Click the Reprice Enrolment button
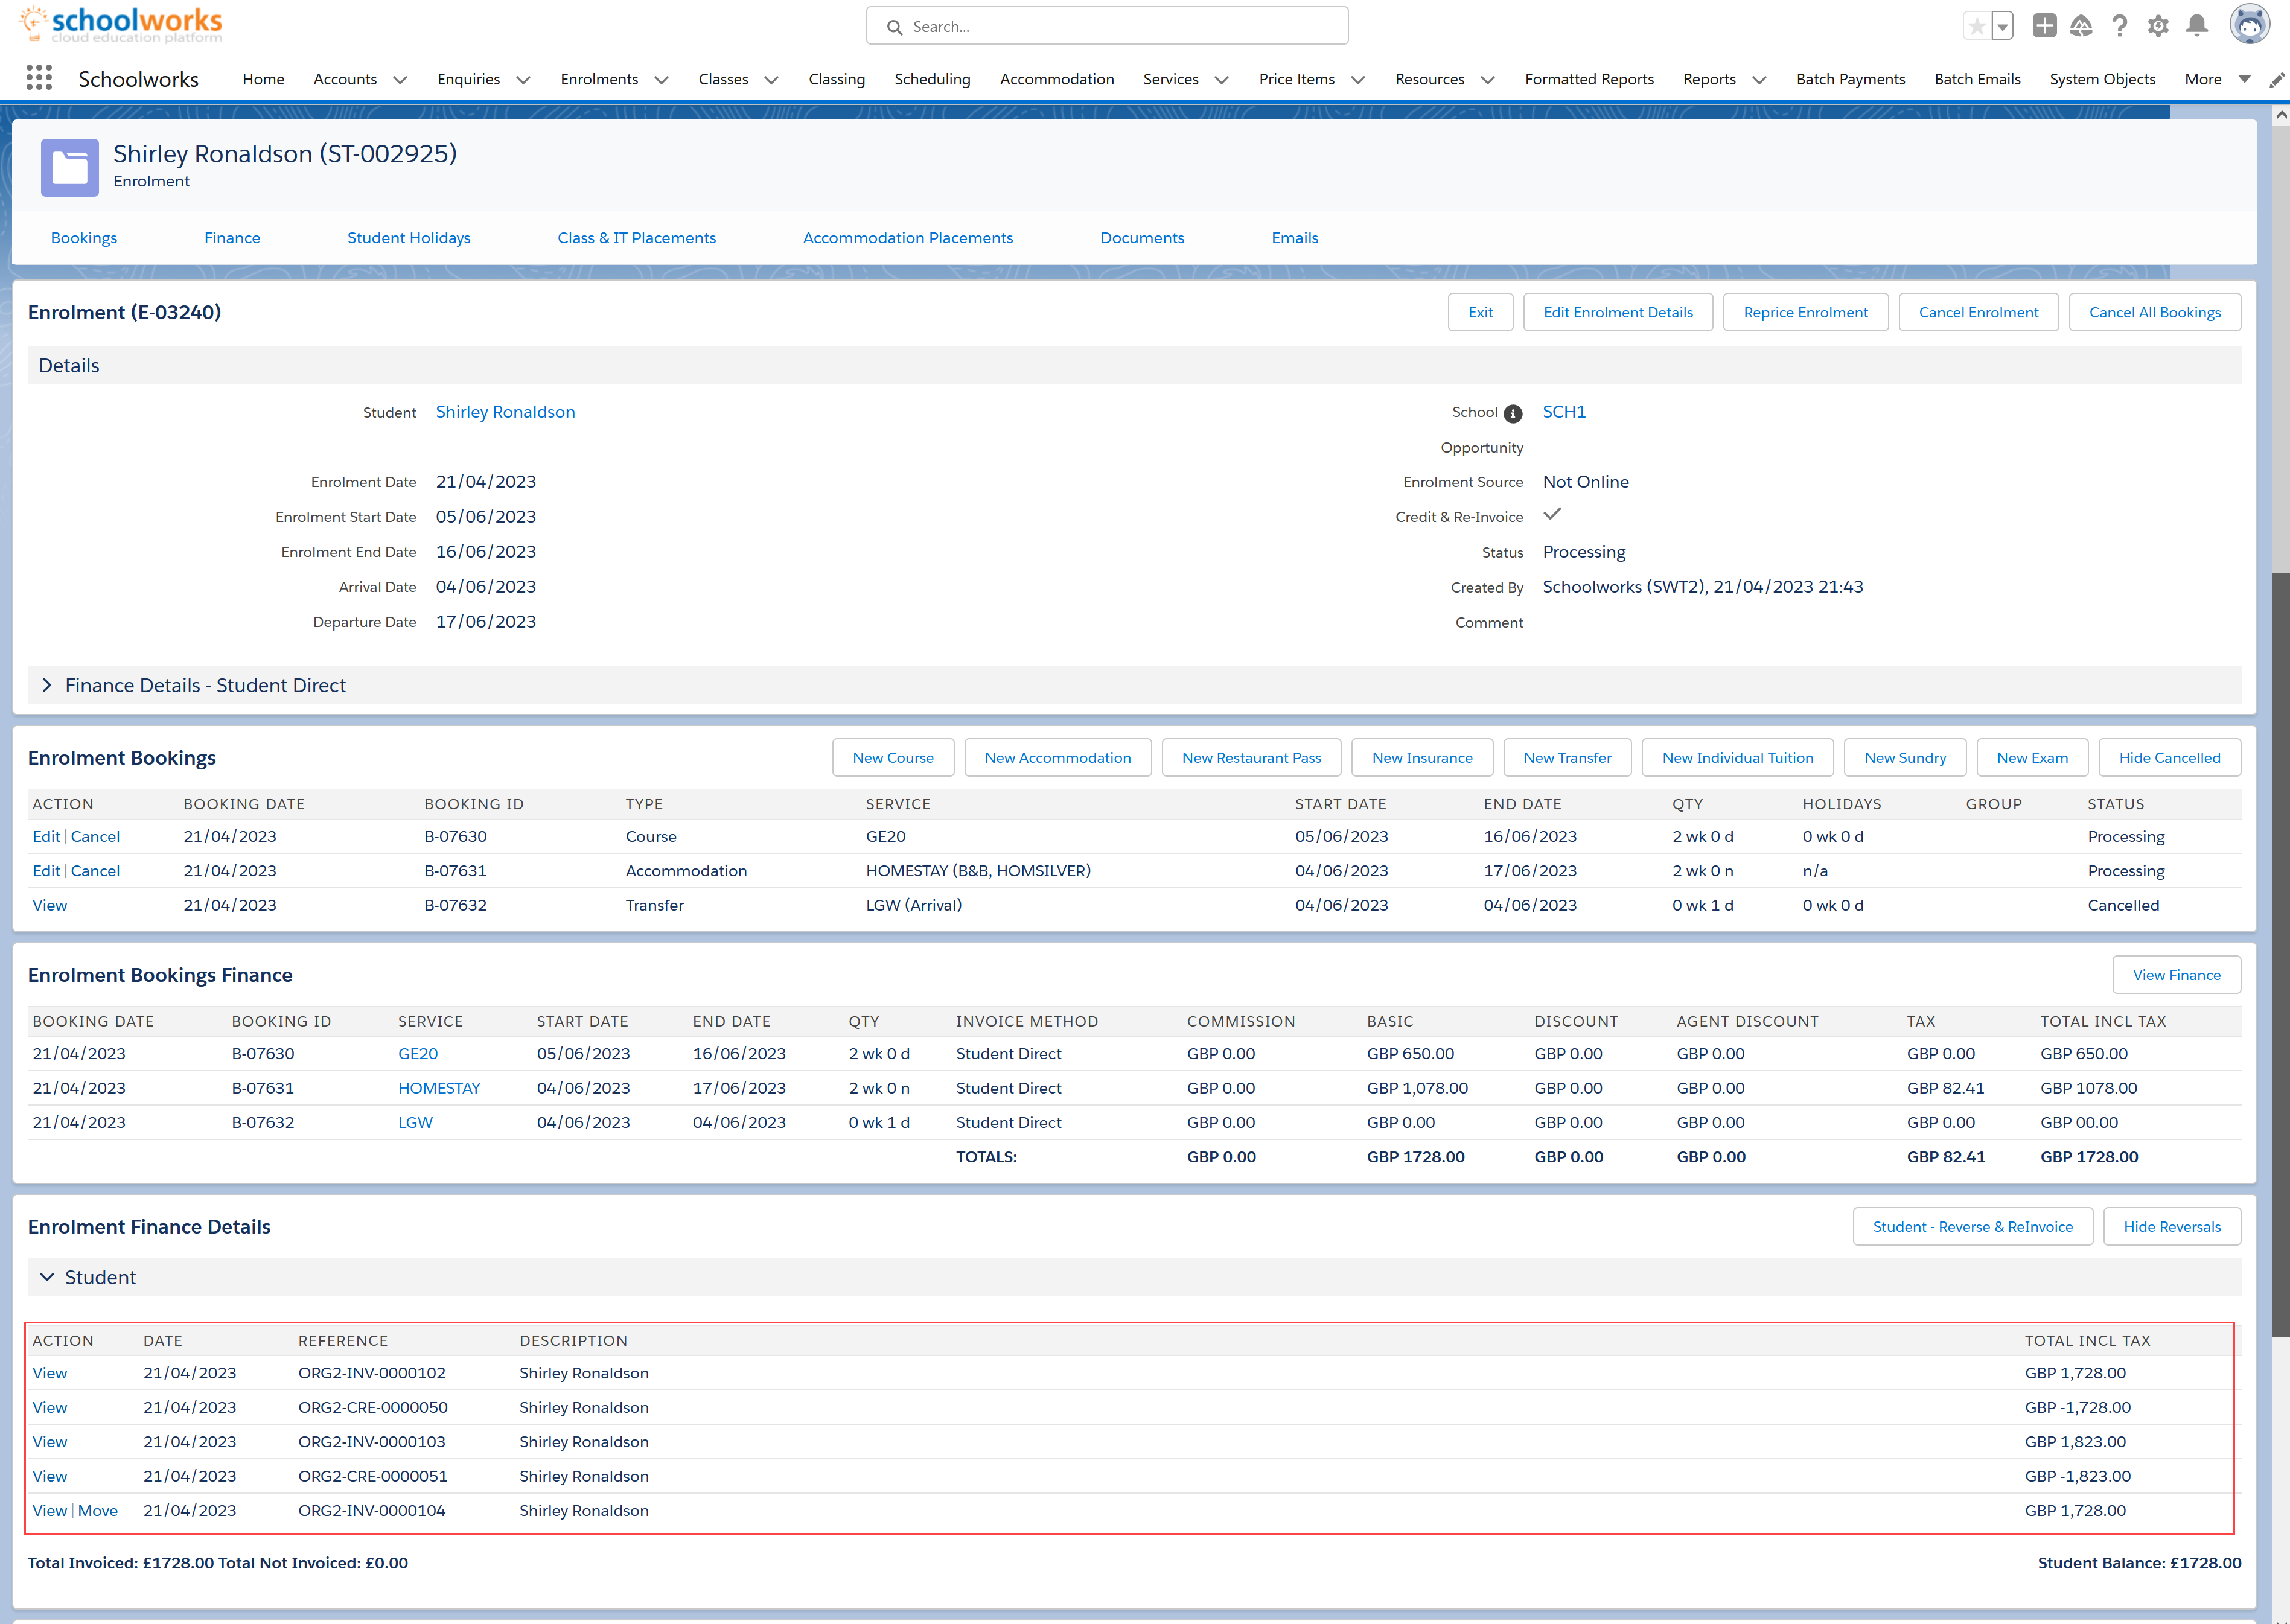Viewport: 2290px width, 1624px height. pos(1805,312)
